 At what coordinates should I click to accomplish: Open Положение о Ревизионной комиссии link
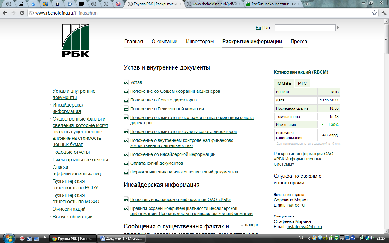[x=167, y=109]
